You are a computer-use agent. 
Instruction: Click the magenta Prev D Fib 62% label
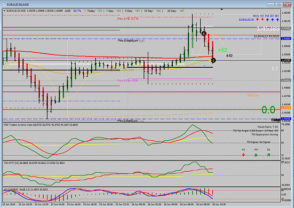127,80
